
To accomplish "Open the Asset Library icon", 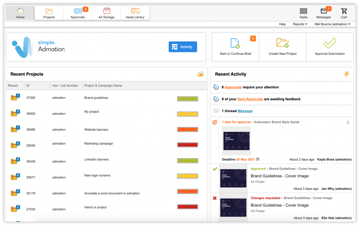I will [135, 11].
